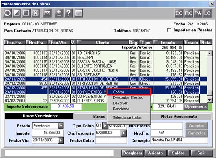Open the Tipo Cobro lookup arrow
Screen dimensions: 216x158
(105, 126)
